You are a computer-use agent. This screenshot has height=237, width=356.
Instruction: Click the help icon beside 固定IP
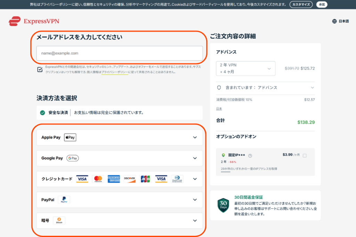coord(250,156)
